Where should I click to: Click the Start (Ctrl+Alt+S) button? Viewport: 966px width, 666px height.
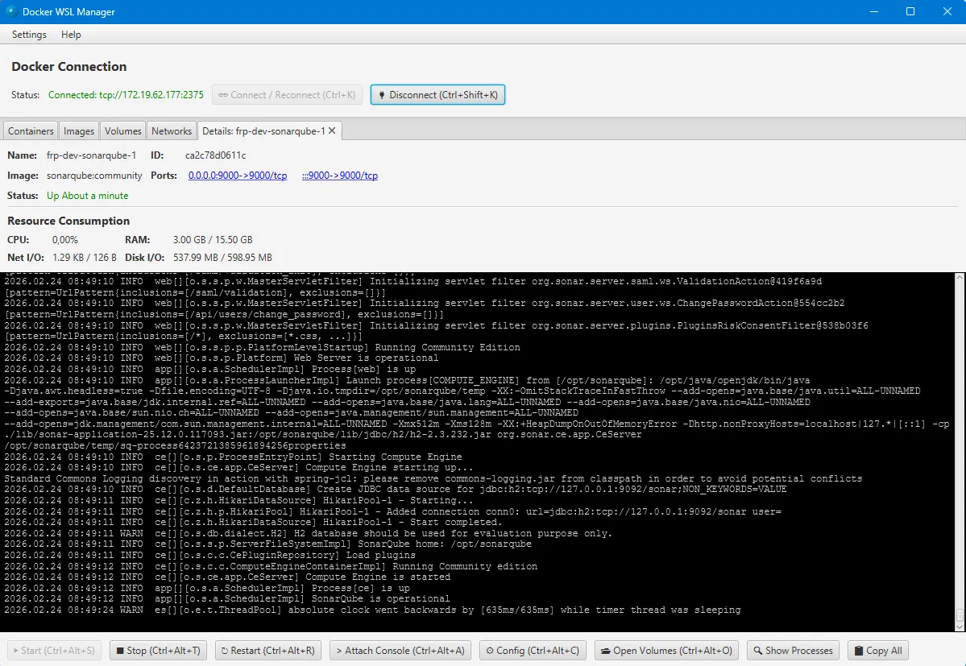point(54,651)
